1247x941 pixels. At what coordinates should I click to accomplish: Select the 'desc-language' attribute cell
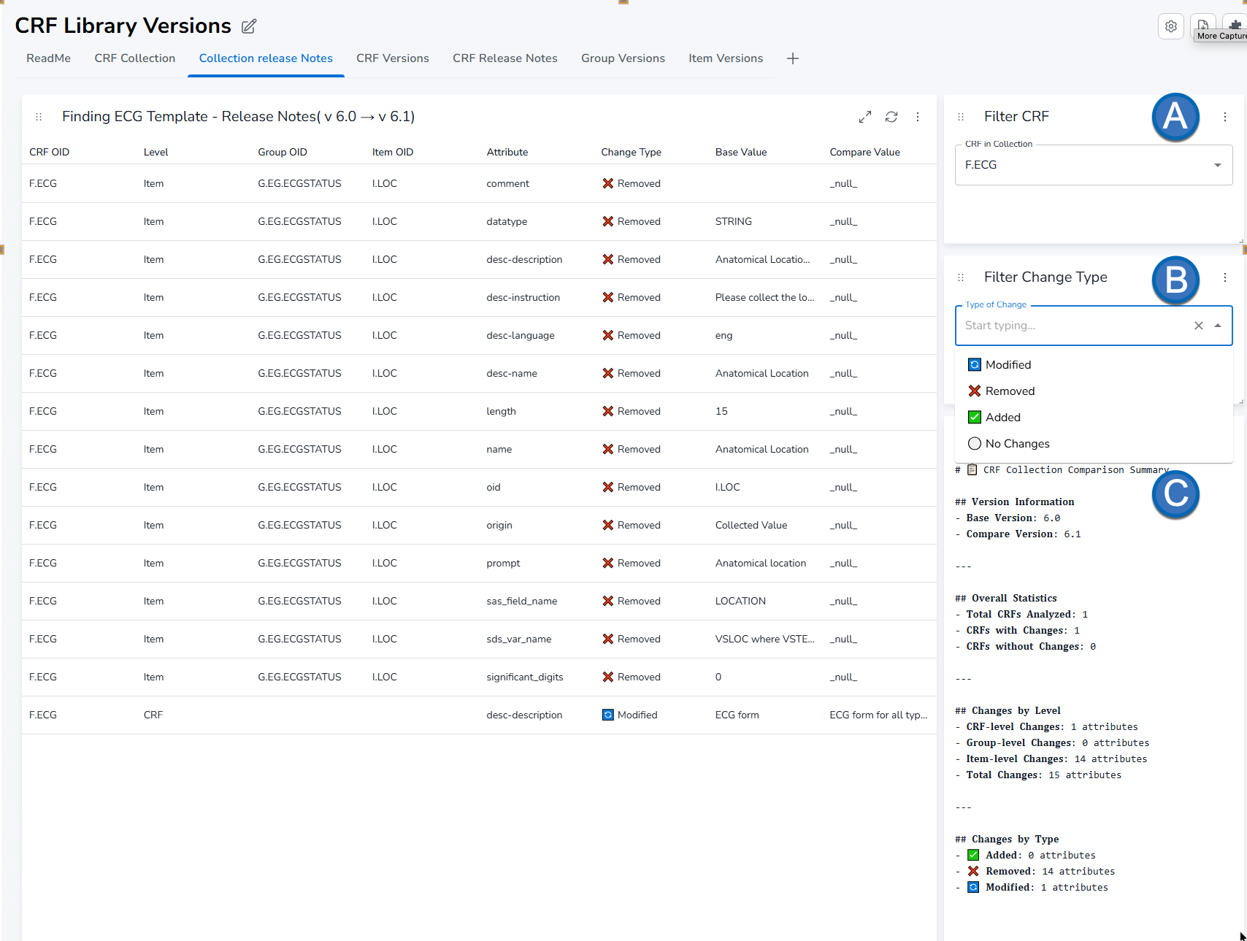click(521, 336)
